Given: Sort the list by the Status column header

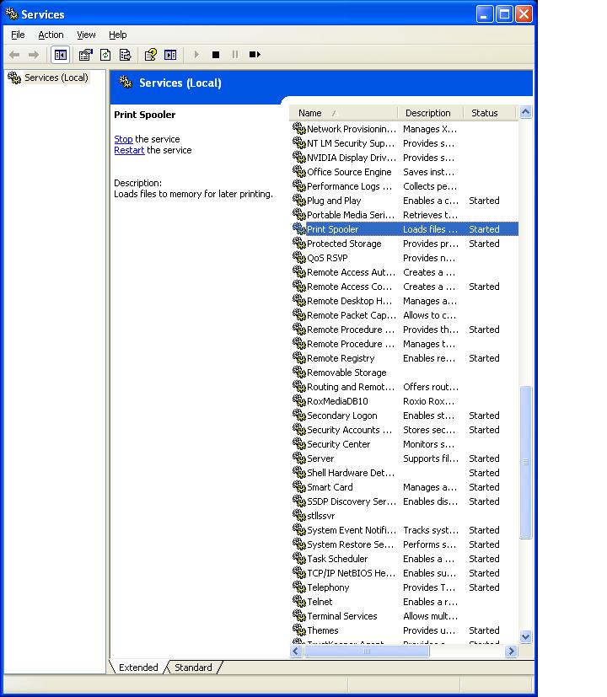Looking at the screenshot, I should pos(485,113).
